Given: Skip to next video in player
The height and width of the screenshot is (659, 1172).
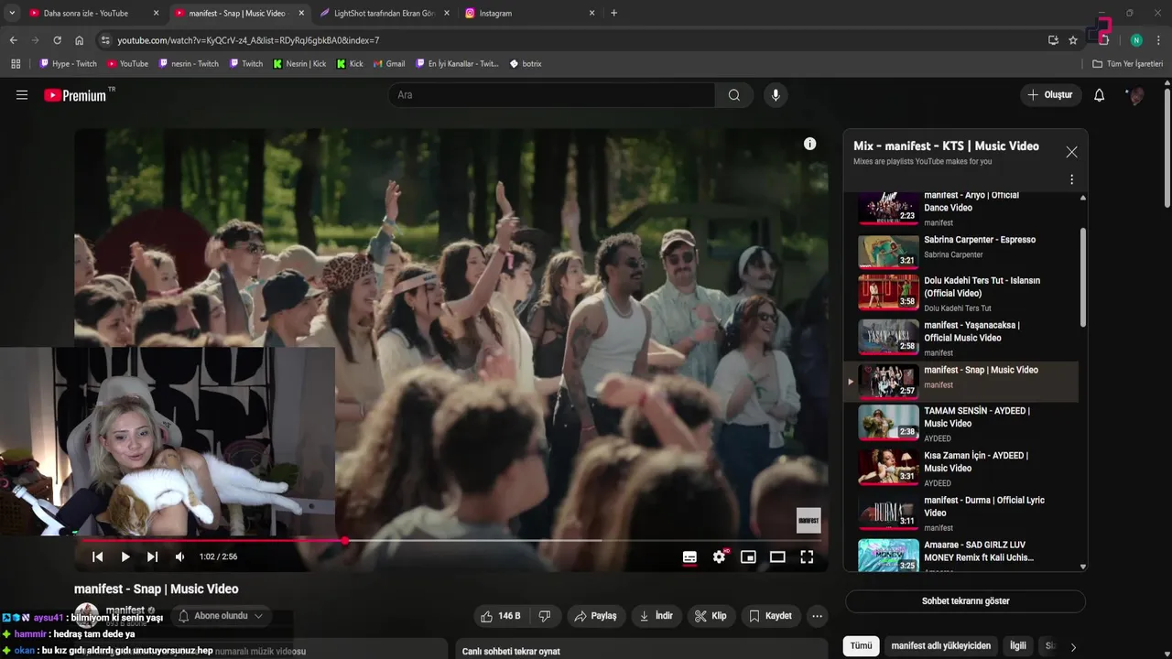Looking at the screenshot, I should 152,556.
